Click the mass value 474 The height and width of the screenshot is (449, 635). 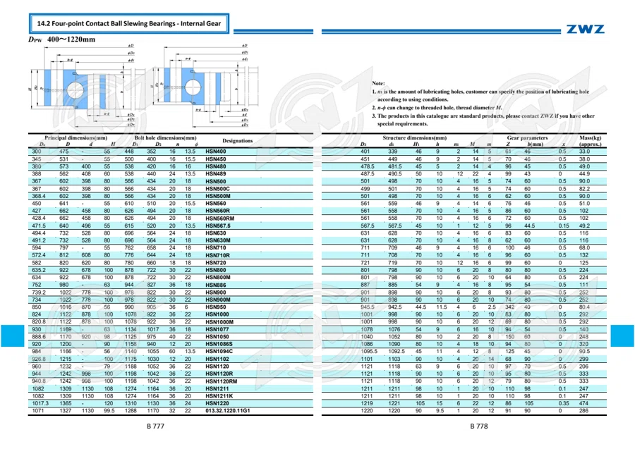(583, 403)
